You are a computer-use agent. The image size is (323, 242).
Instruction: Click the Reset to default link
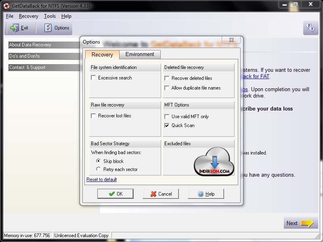tap(102, 179)
